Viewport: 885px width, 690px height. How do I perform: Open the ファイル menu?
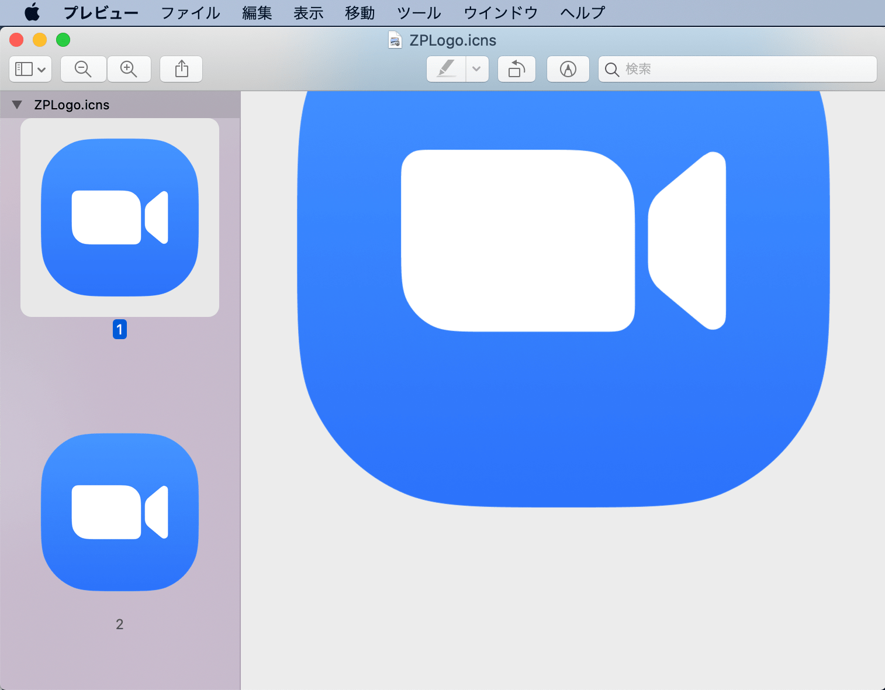click(191, 13)
